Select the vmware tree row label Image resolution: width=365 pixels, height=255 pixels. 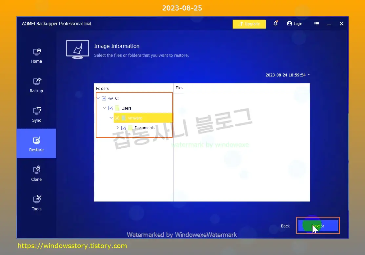tap(135, 118)
